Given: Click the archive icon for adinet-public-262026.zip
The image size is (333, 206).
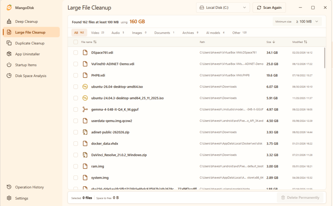Looking at the screenshot, I should [85, 132].
